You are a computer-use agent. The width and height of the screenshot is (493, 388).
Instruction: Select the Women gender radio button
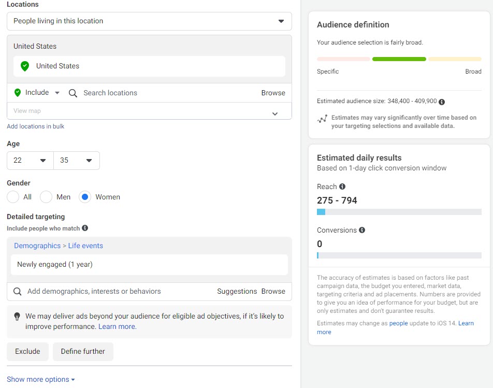point(85,197)
